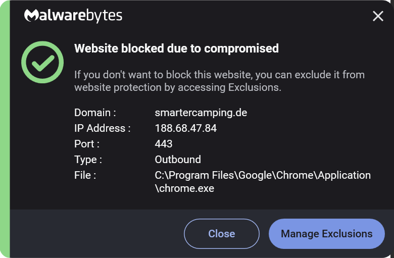The image size is (394, 258).
Task: Click the exclusions description paragraph
Action: 219,81
